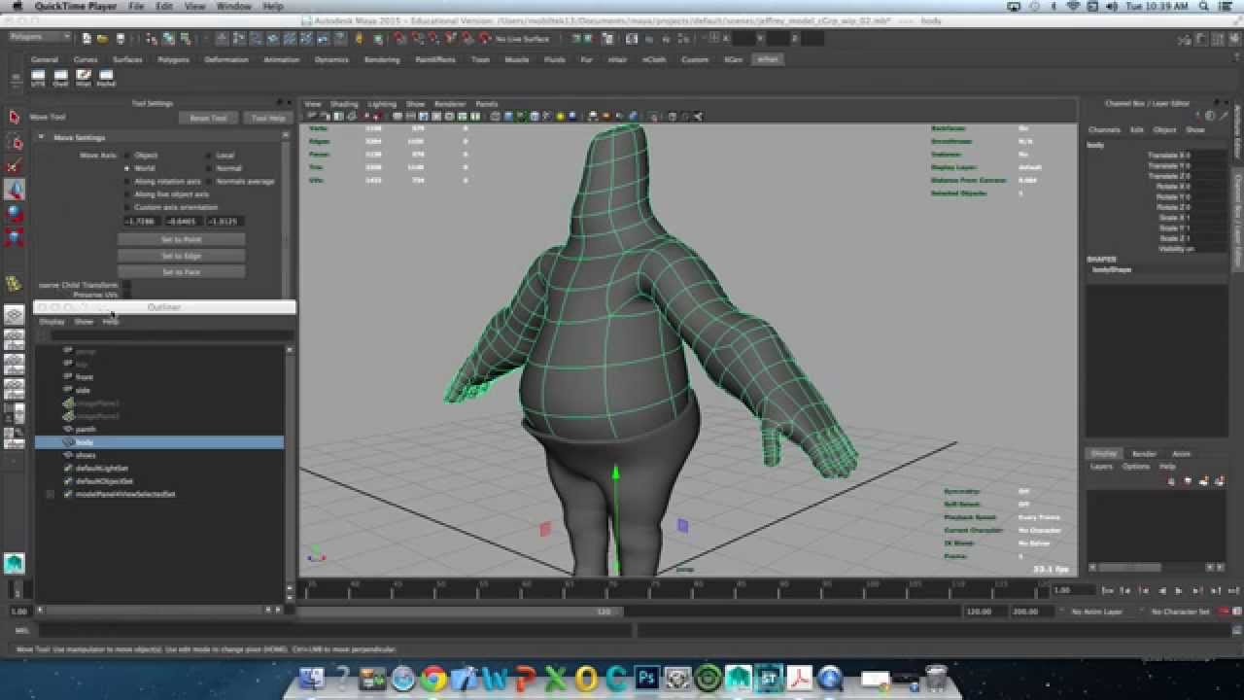Click the Open Scene folder icon
Screen dimensions: 1244x700
tap(102, 39)
